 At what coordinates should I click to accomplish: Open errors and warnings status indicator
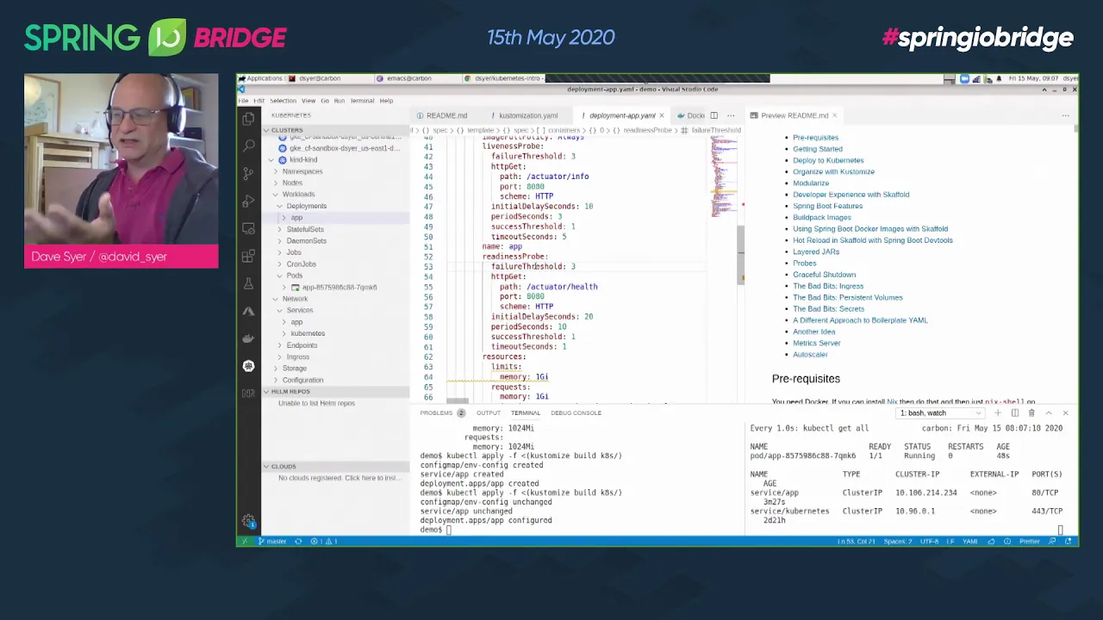(x=324, y=542)
